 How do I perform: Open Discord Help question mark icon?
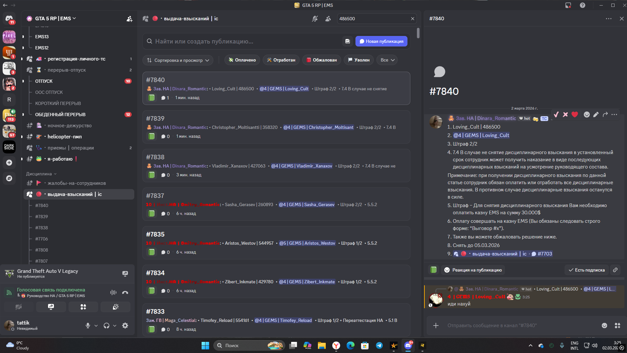point(583,5)
